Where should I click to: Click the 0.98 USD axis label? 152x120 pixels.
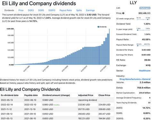click(10, 29)
